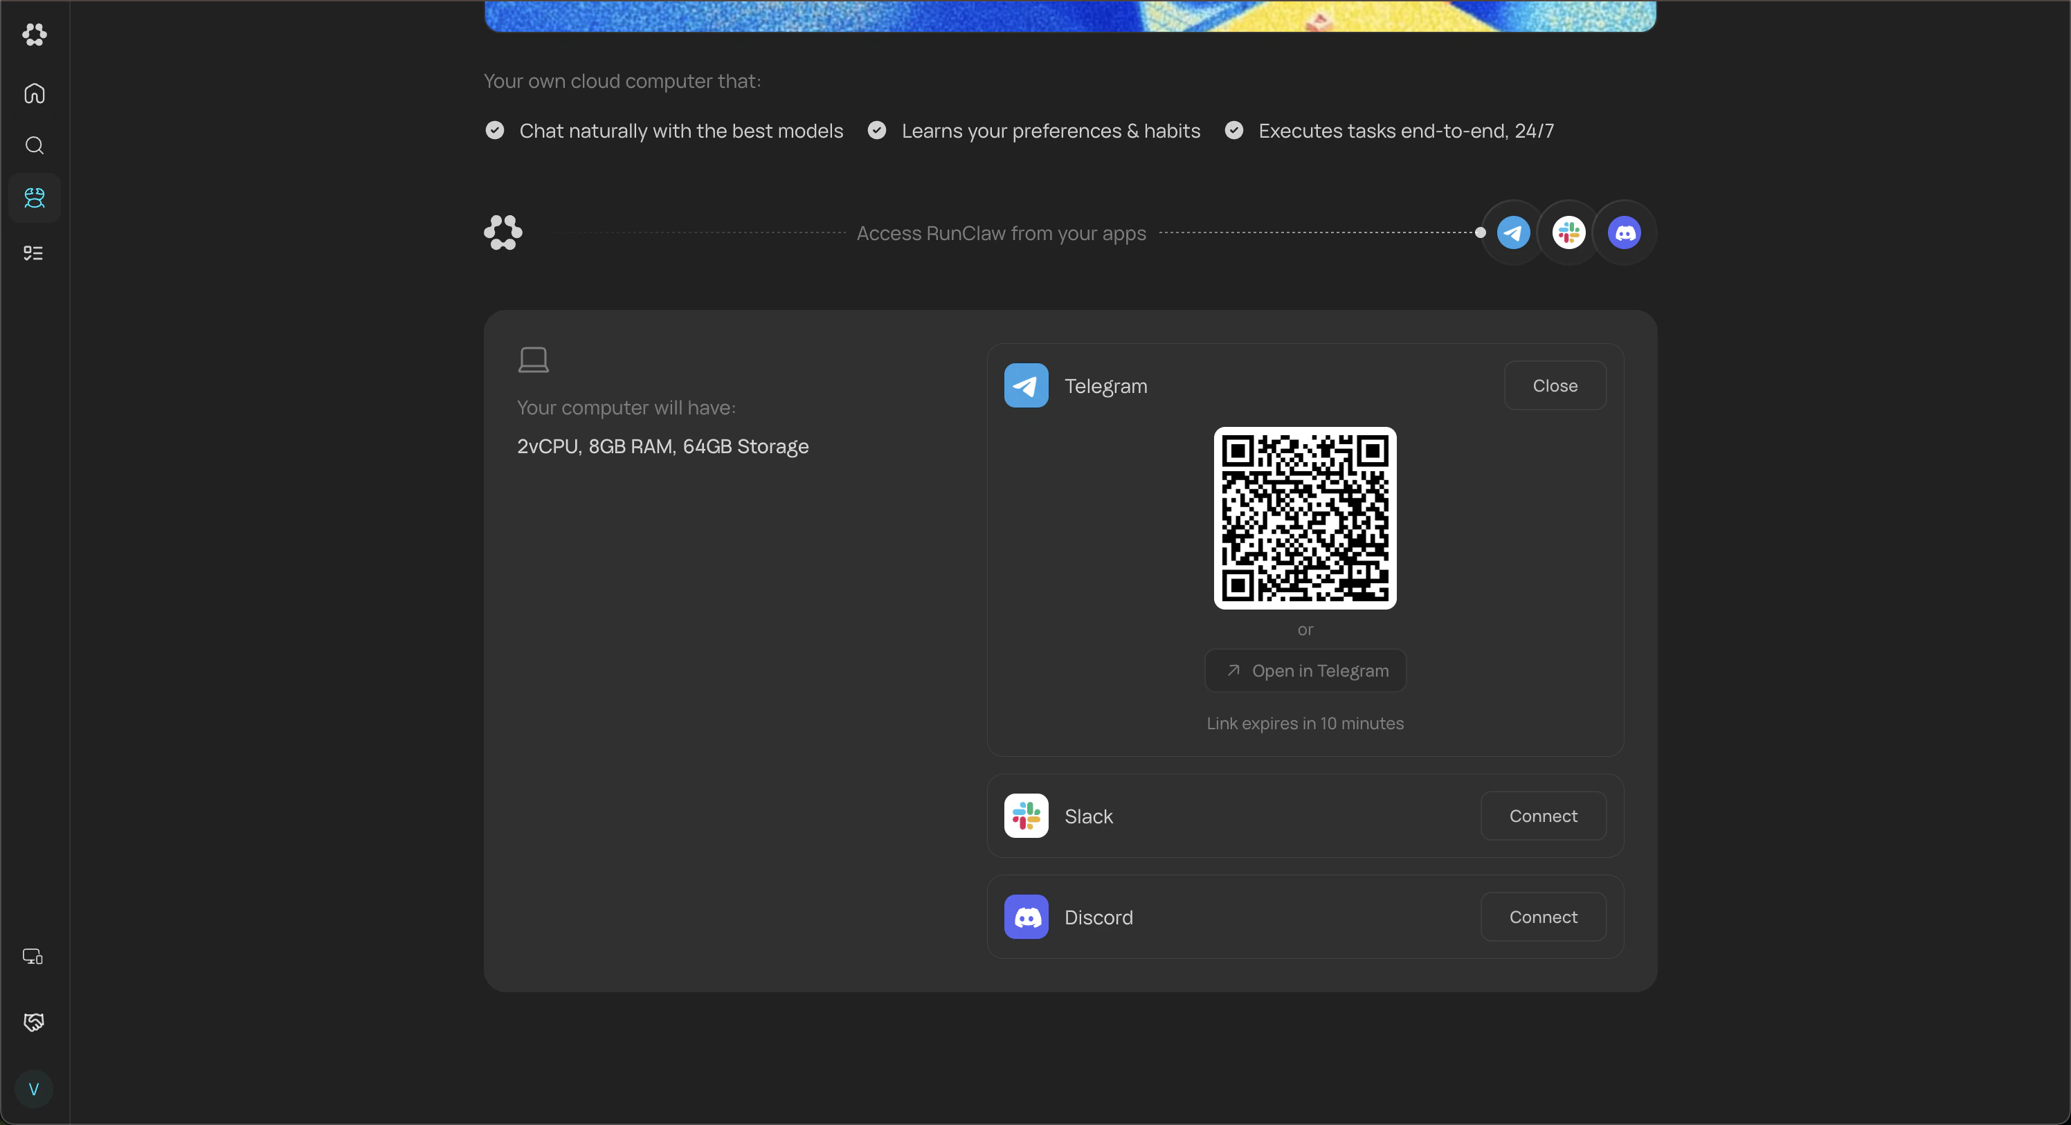The image size is (2071, 1125).
Task: Click the Telegram logo in Telegram card
Action: (x=1026, y=385)
